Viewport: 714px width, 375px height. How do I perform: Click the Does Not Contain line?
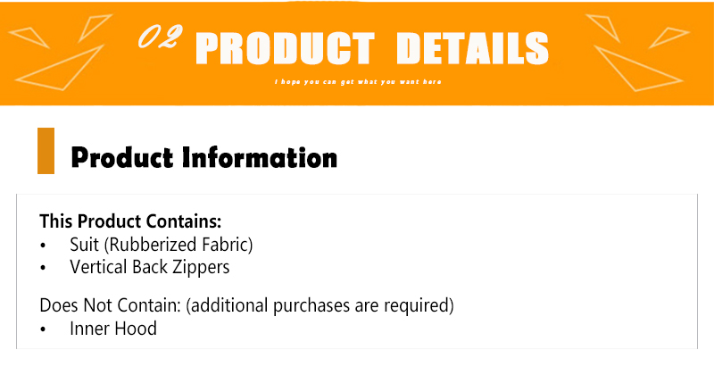point(247,305)
